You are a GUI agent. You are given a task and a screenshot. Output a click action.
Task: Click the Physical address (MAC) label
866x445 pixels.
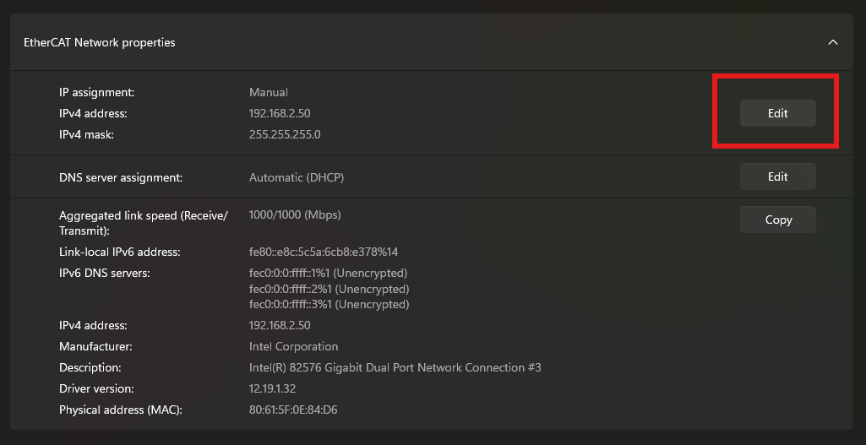[121, 410]
